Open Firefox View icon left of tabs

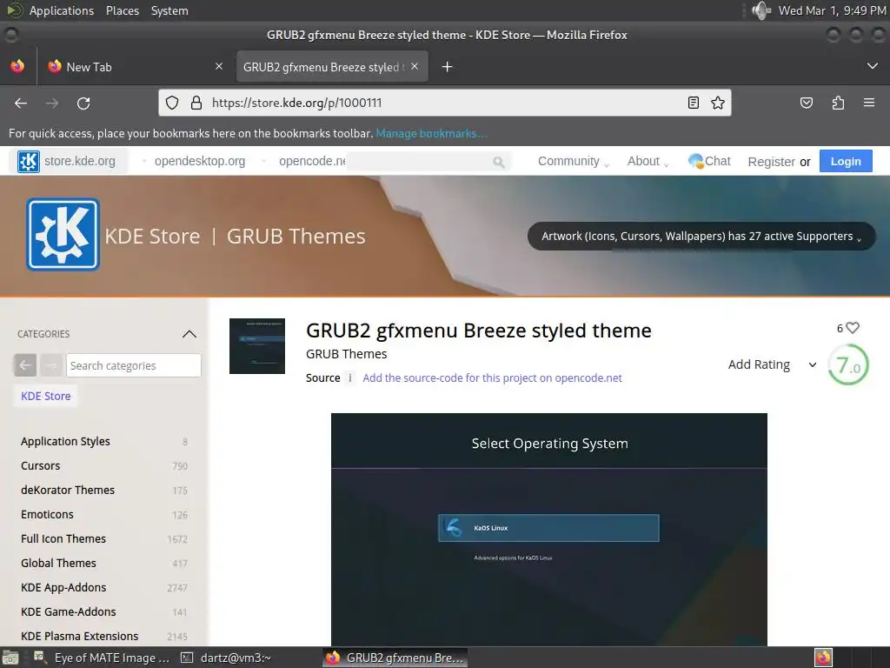tap(17, 66)
